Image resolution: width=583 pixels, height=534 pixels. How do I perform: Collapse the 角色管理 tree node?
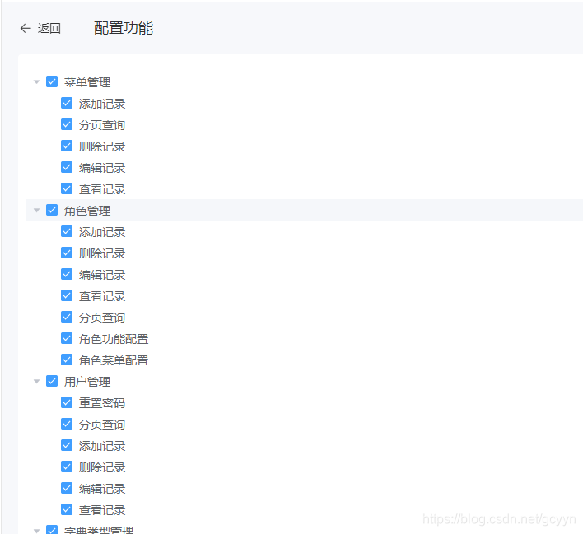click(36, 211)
